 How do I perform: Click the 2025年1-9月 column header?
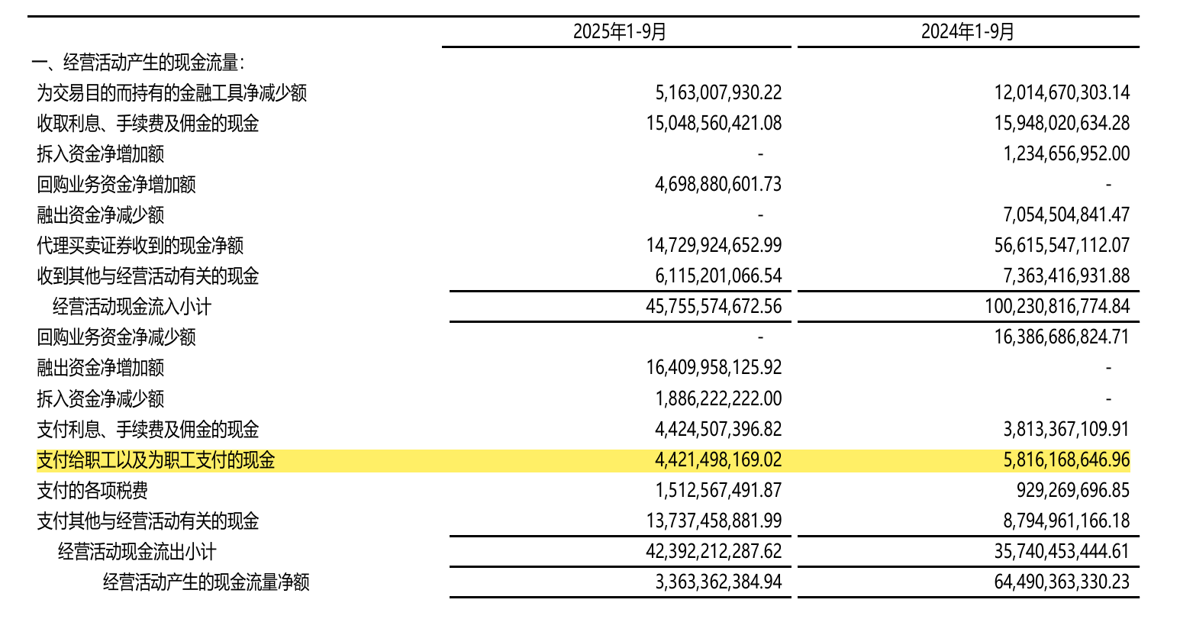pos(619,31)
